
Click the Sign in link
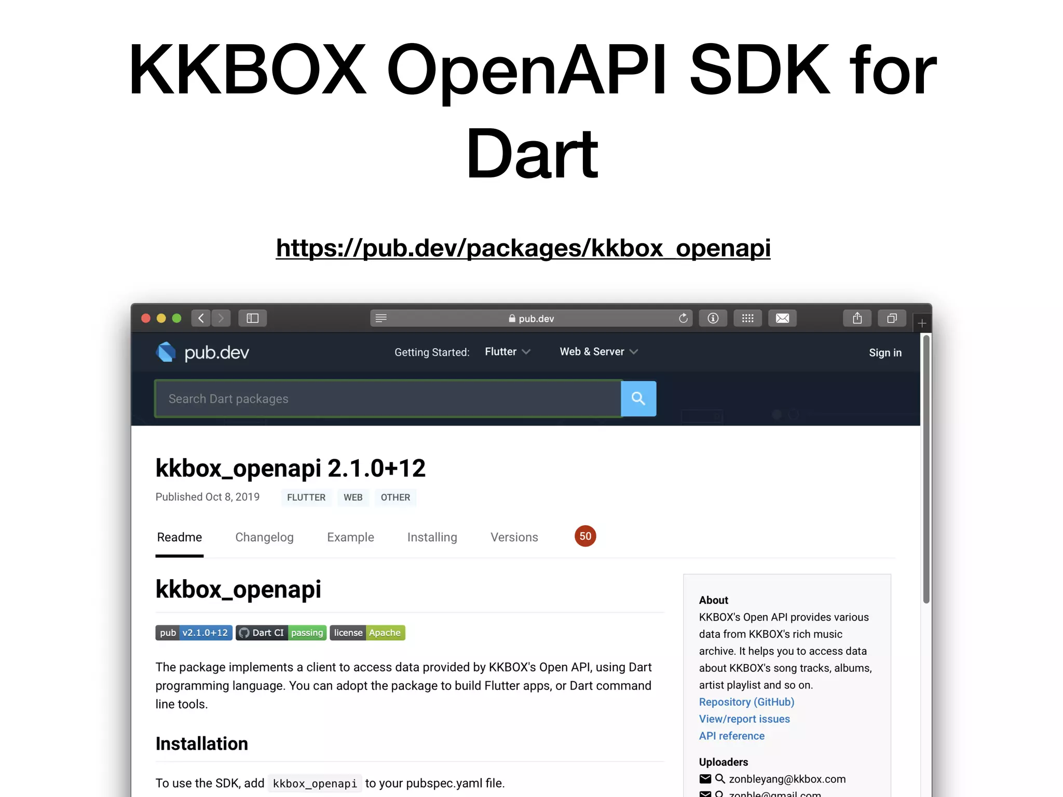885,352
